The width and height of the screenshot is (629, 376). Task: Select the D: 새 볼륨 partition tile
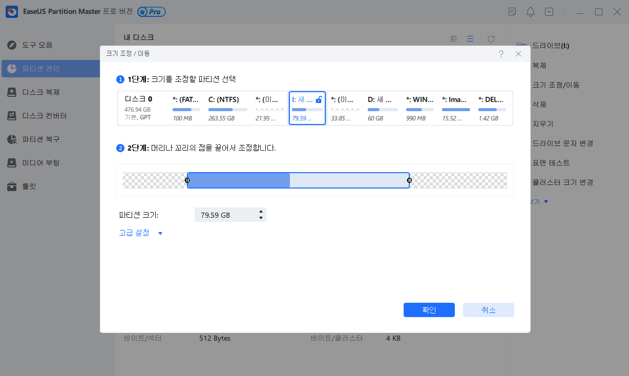(x=382, y=108)
